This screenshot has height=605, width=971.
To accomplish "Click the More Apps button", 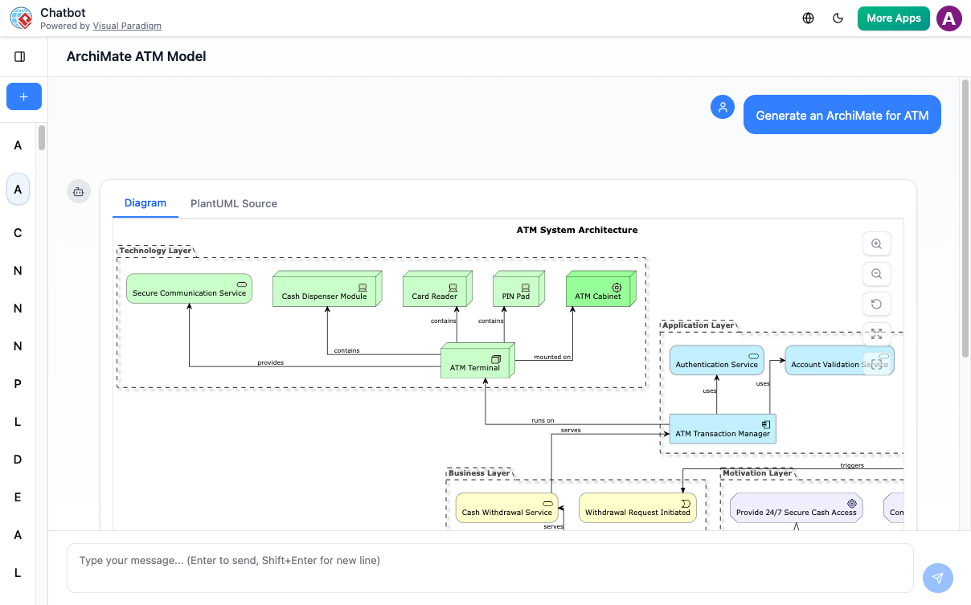I will [x=893, y=18].
